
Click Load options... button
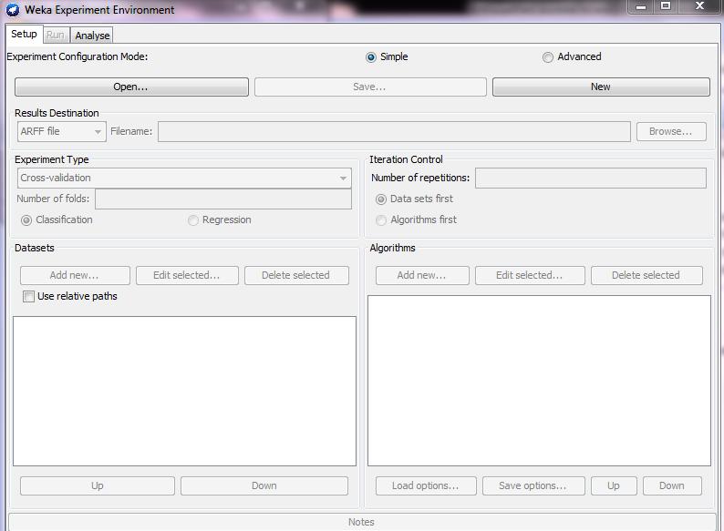coord(426,485)
